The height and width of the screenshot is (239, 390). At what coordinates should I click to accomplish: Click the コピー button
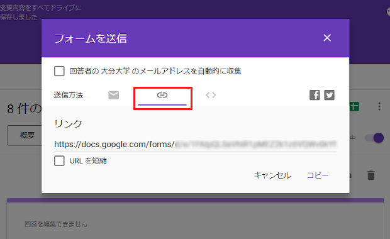coord(318,175)
